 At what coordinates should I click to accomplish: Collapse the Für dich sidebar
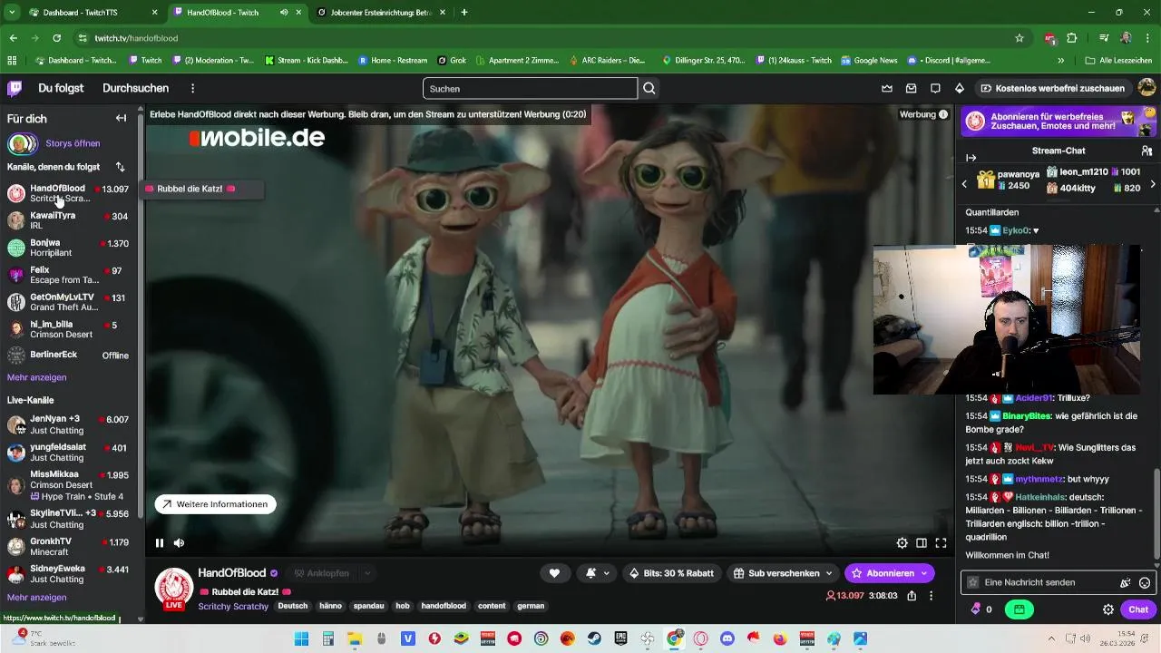coord(121,119)
